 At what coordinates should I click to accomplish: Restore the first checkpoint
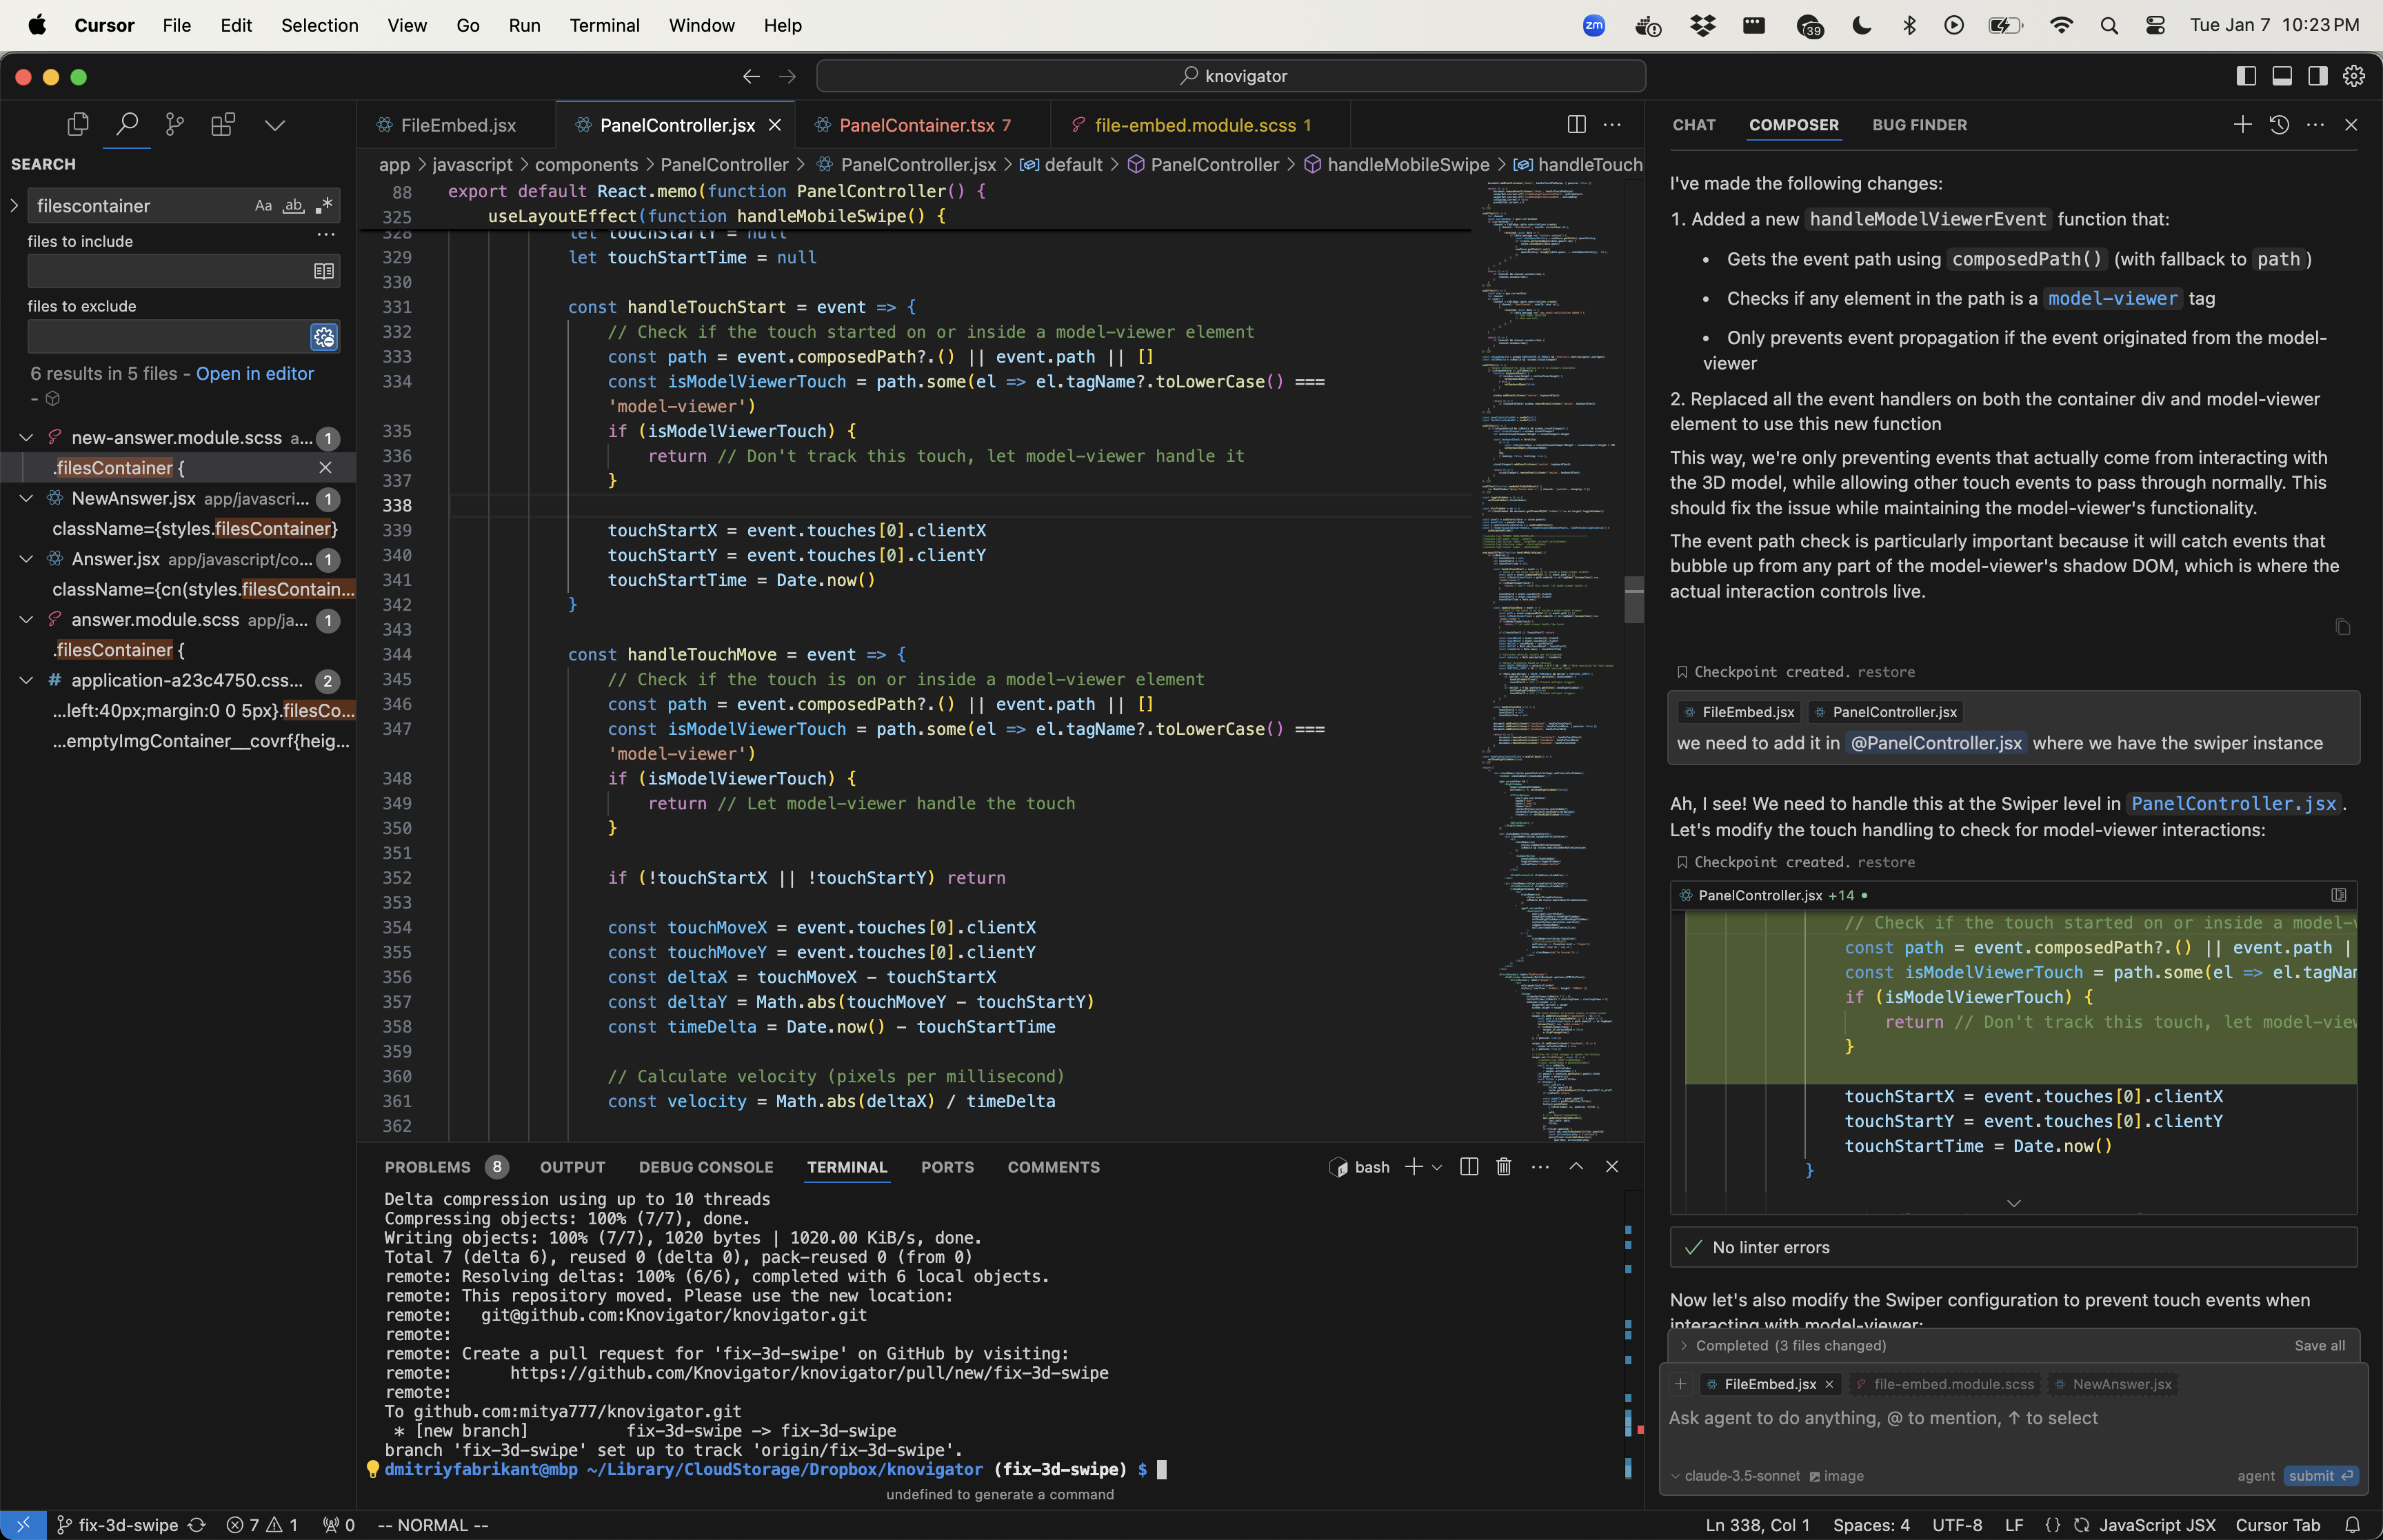click(x=1886, y=672)
